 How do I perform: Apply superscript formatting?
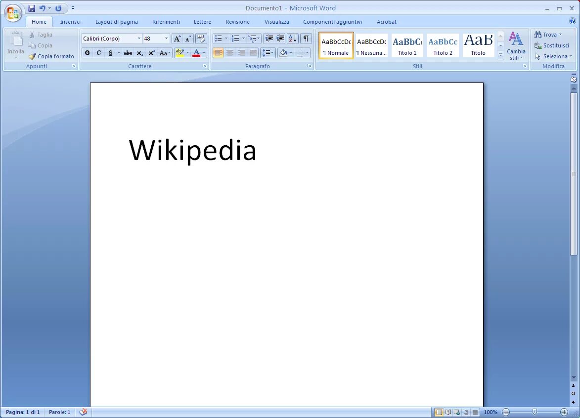pos(151,53)
